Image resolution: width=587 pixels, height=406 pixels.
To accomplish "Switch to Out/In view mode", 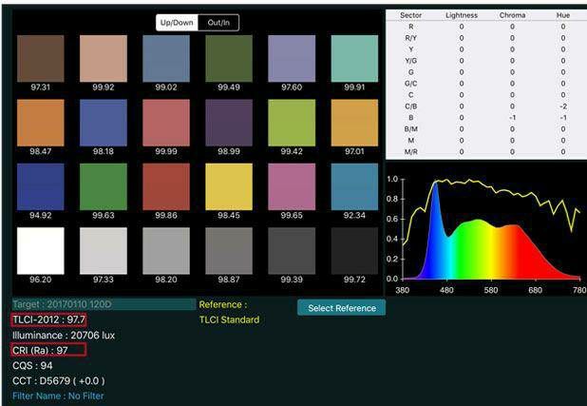I will 218,22.
